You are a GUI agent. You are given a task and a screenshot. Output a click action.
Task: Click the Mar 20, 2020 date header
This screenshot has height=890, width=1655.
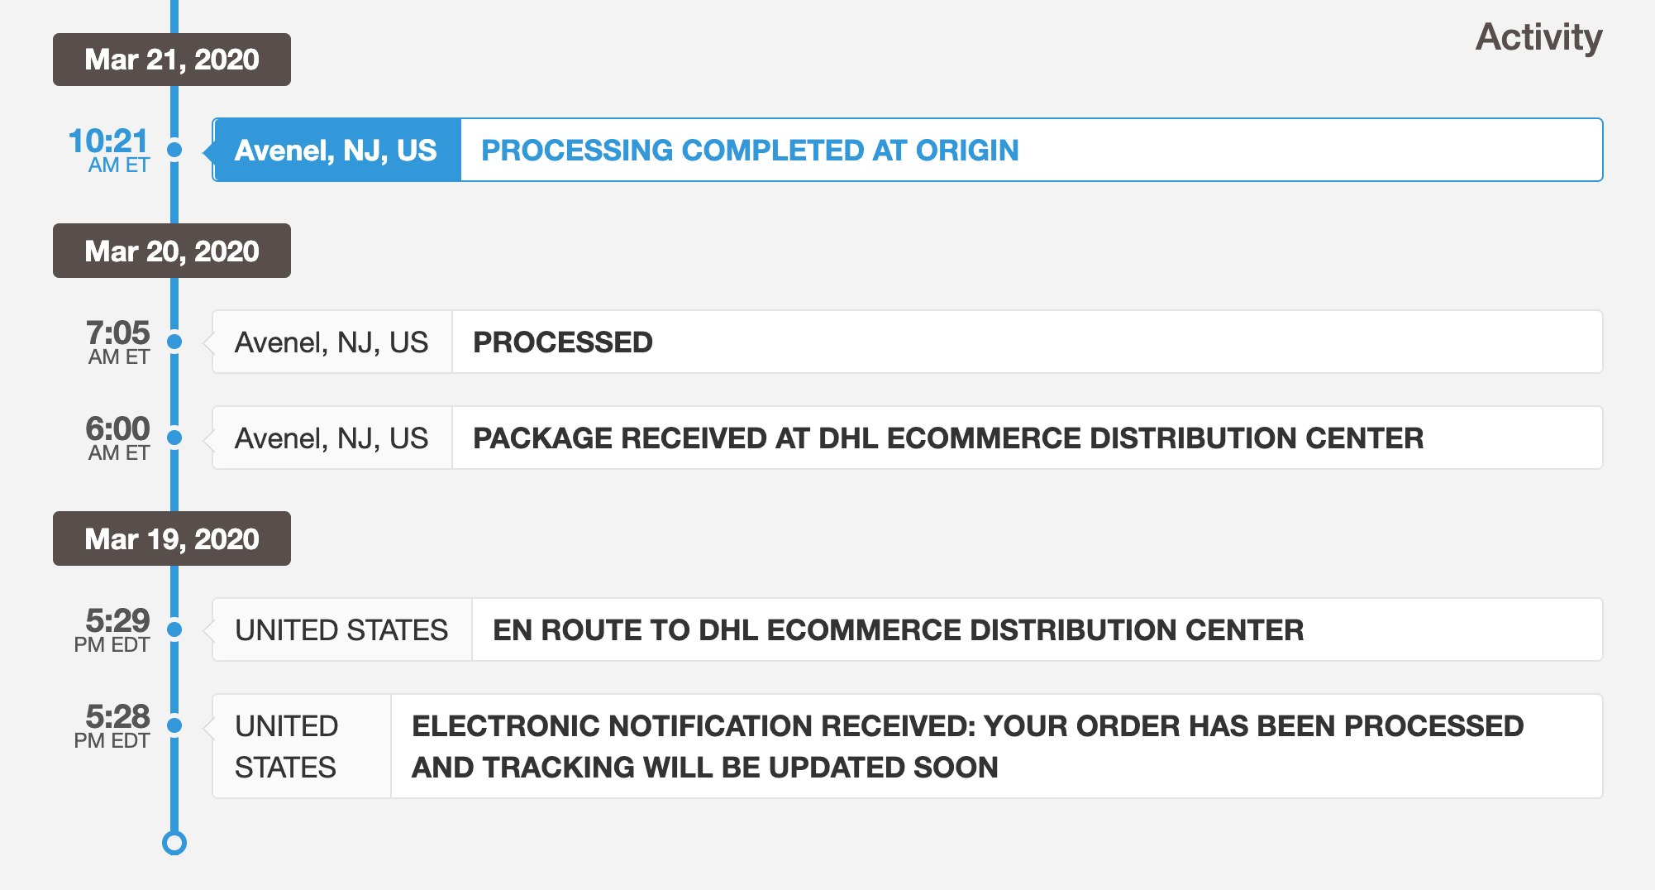pyautogui.click(x=172, y=251)
